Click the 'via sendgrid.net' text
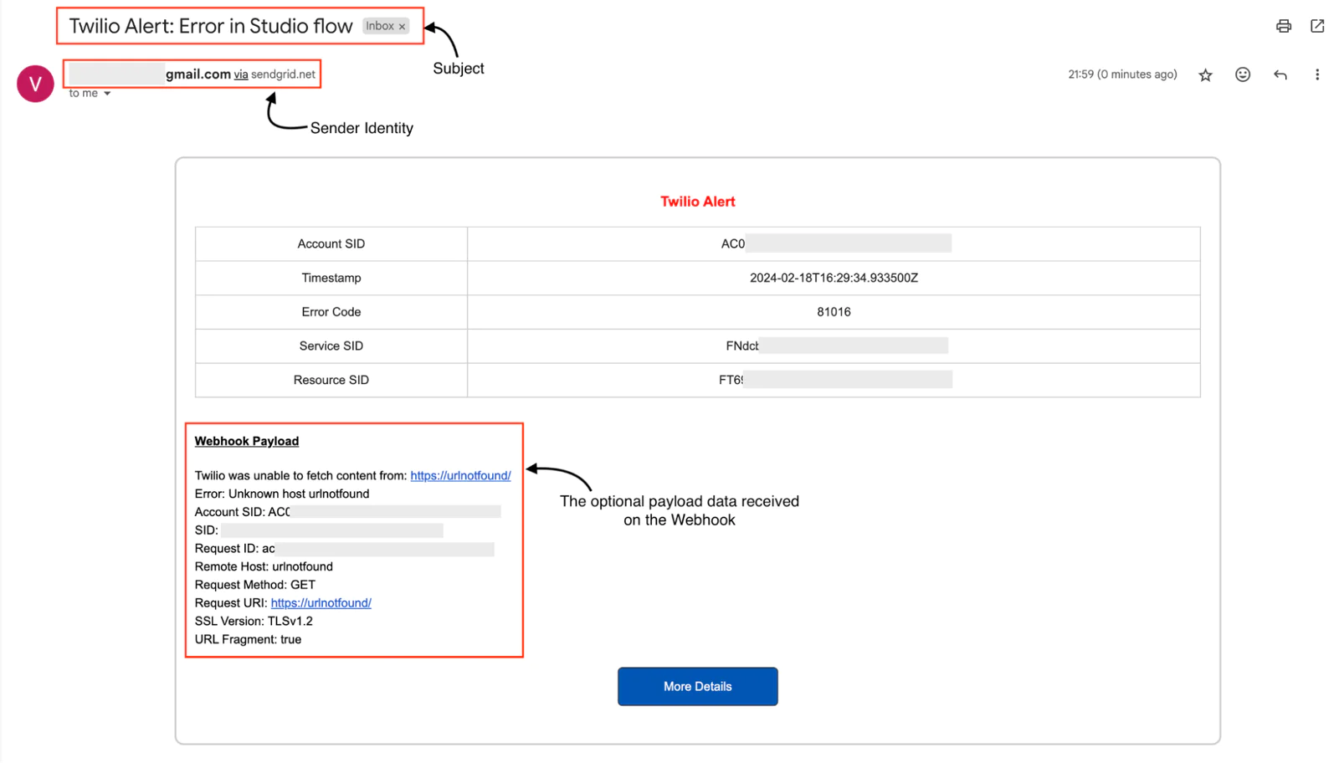Image resolution: width=1339 pixels, height=763 pixels. 274,74
